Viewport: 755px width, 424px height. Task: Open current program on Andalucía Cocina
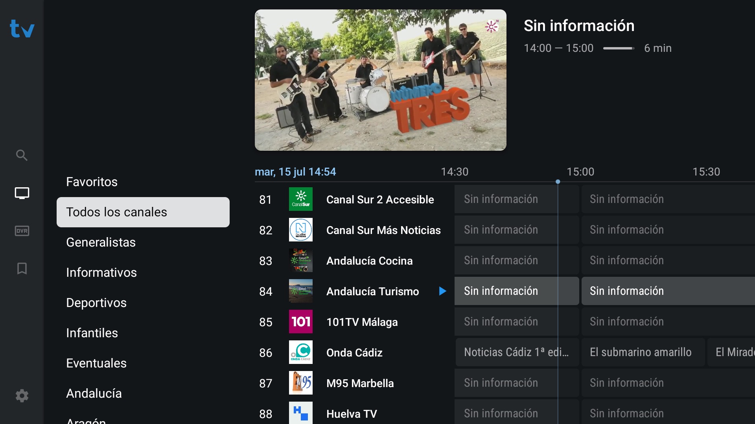517,260
